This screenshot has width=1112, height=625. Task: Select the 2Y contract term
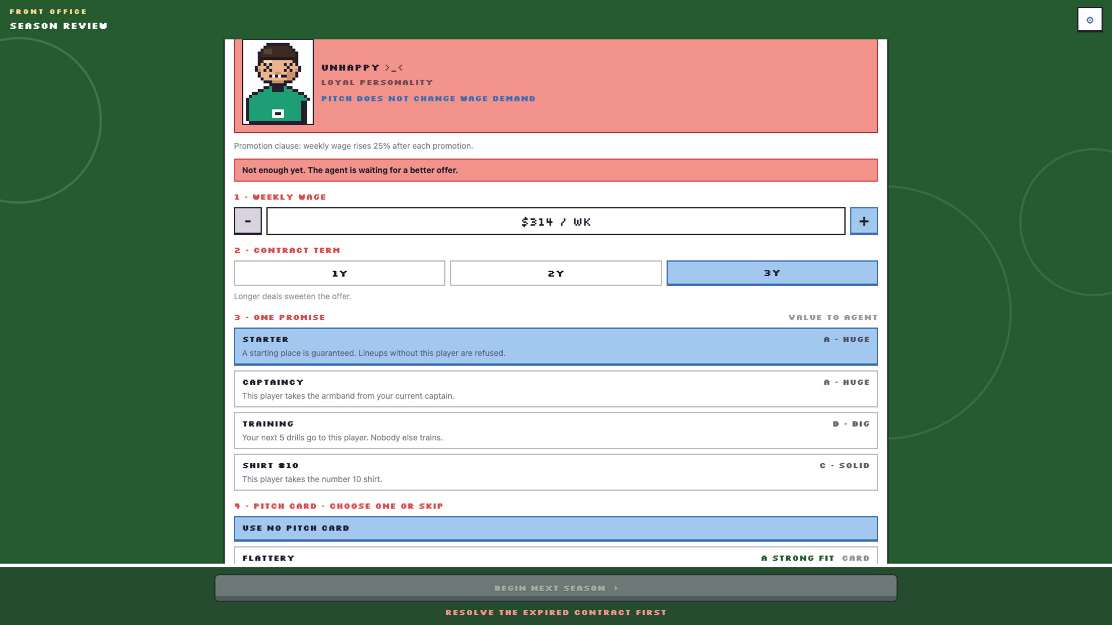[556, 273]
